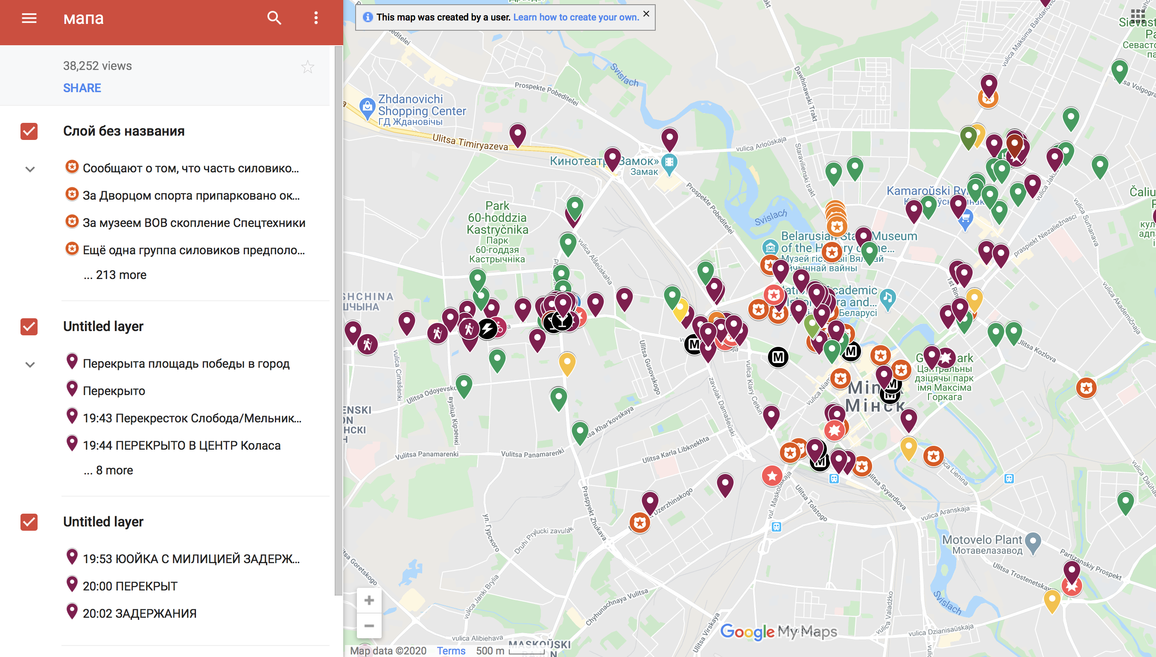Collapse the Слой без названия item list
The image size is (1156, 657).
point(30,169)
